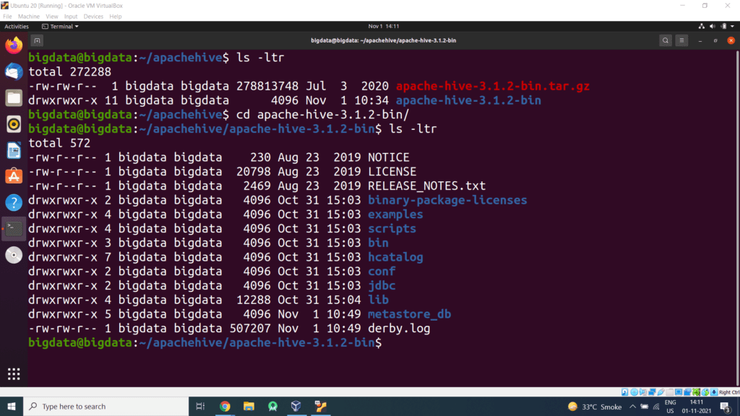Open the Files manager in the dock

pyautogui.click(x=14, y=98)
